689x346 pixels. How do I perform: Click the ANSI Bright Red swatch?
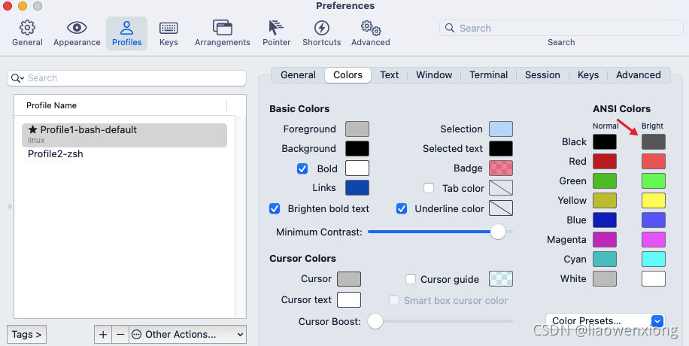click(654, 162)
